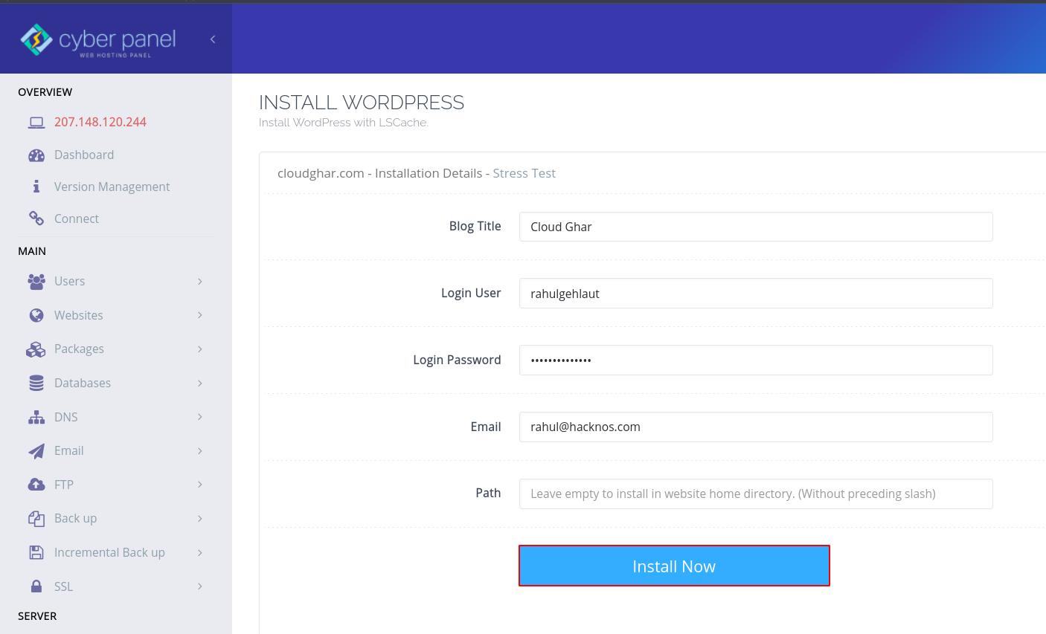Click the 'MAIN' section header
Screen dimensions: 1046x634
coord(32,251)
